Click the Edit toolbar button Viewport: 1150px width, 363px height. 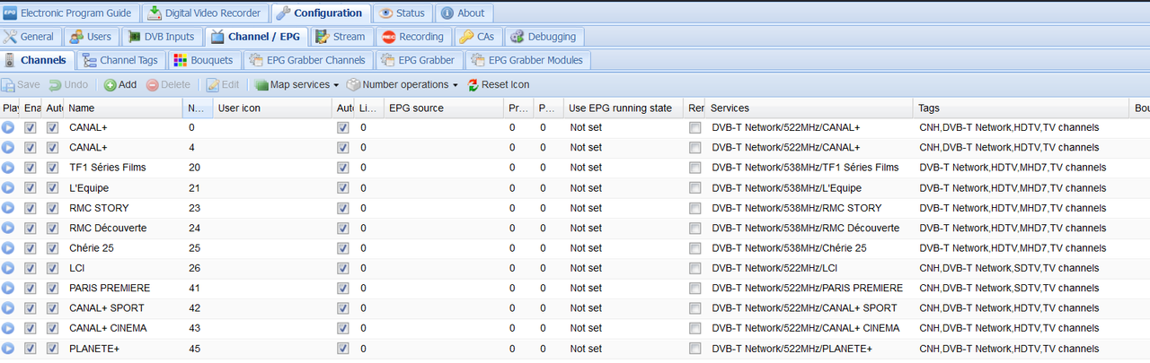click(x=223, y=84)
